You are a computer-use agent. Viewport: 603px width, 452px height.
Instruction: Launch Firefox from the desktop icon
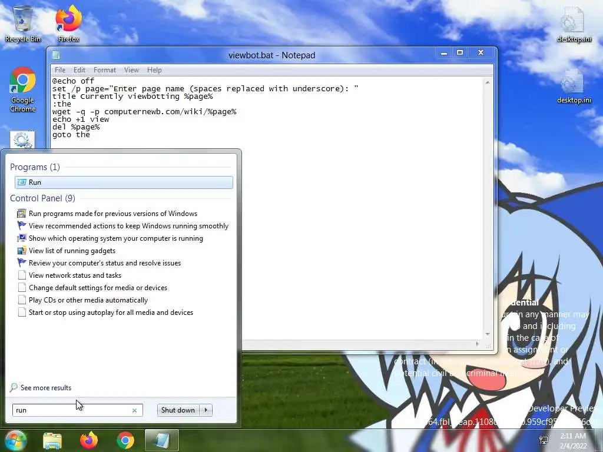coord(68,24)
